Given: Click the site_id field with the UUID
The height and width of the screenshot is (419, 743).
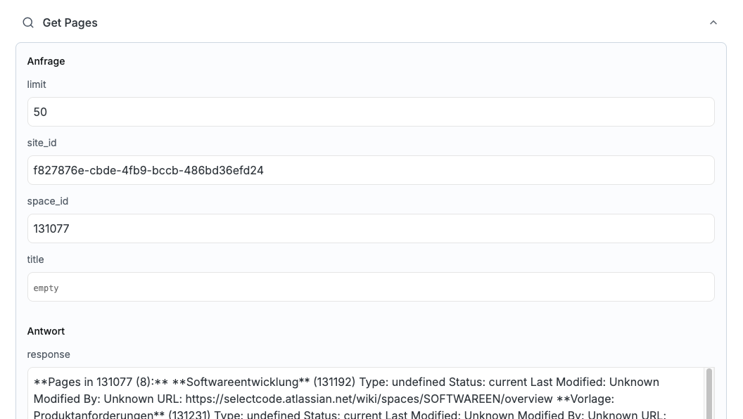Looking at the screenshot, I should (371, 170).
